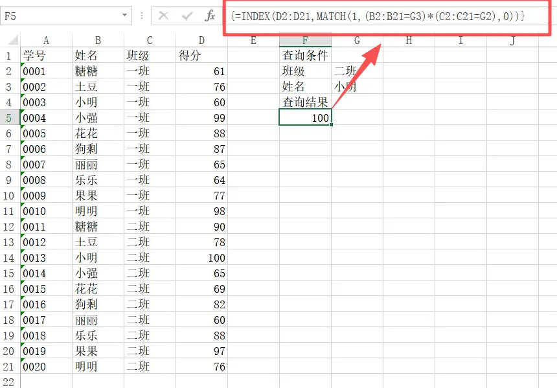Select name cell 小明 in row 14
Screen dimensions: 557x388
coord(98,258)
